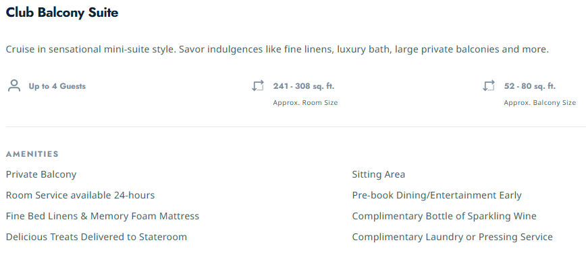The image size is (586, 257).
Task: Click the 241 - 308 sq. ft. value
Action: click(x=304, y=86)
